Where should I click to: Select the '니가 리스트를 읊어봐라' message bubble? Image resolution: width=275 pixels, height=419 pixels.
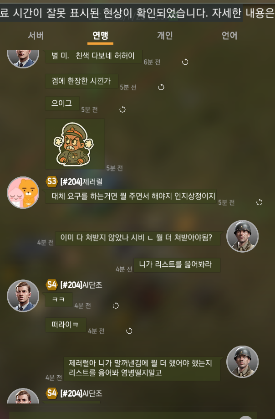[x=177, y=265]
